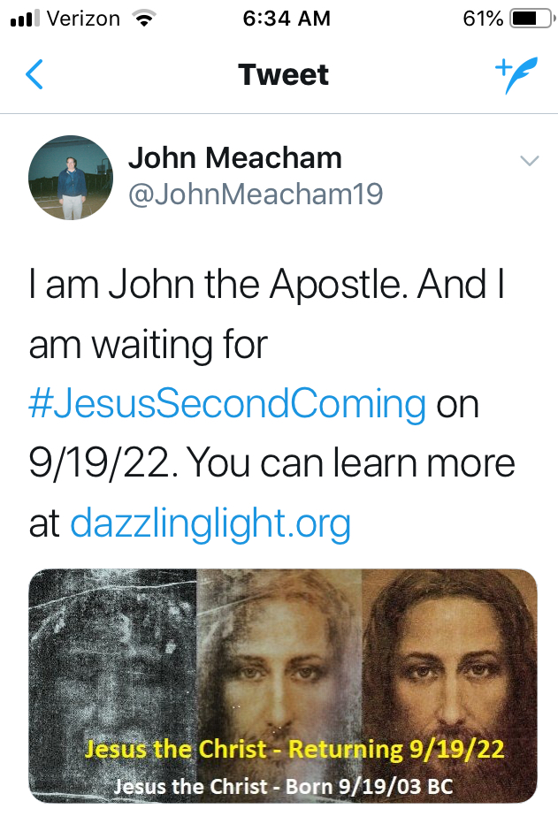Visit the dazzlinglight.org link
This screenshot has height=824, width=558.
[x=210, y=523]
